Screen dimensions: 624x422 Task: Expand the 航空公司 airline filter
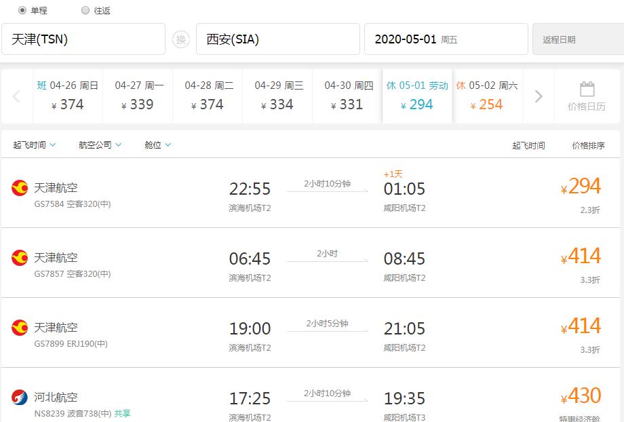[100, 145]
